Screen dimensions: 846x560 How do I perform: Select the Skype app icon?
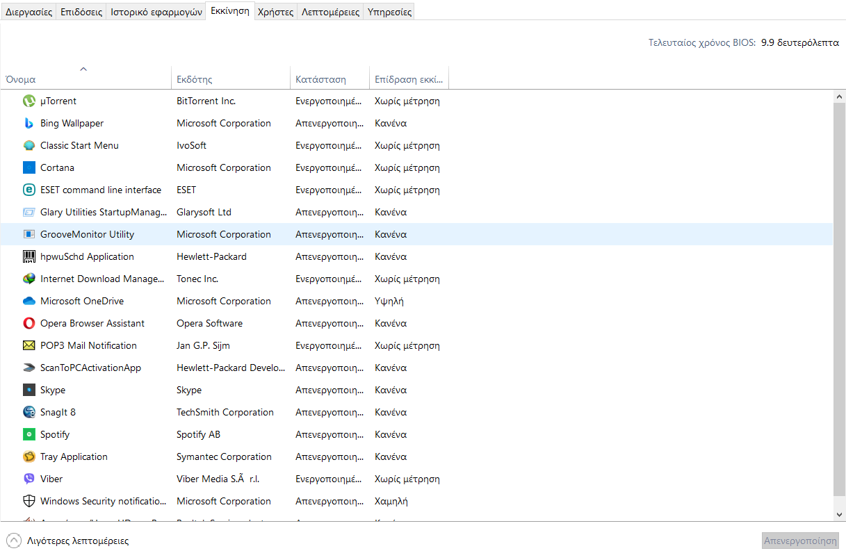[x=29, y=390]
